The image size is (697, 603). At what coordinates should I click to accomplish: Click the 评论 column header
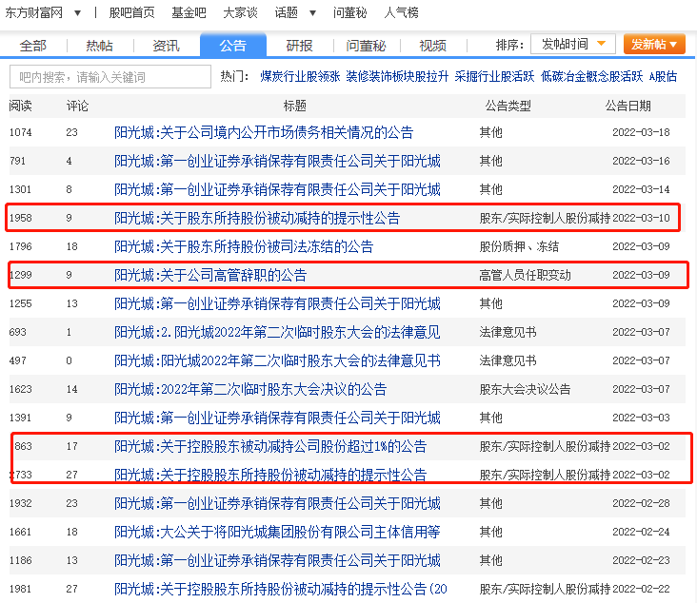(x=77, y=106)
